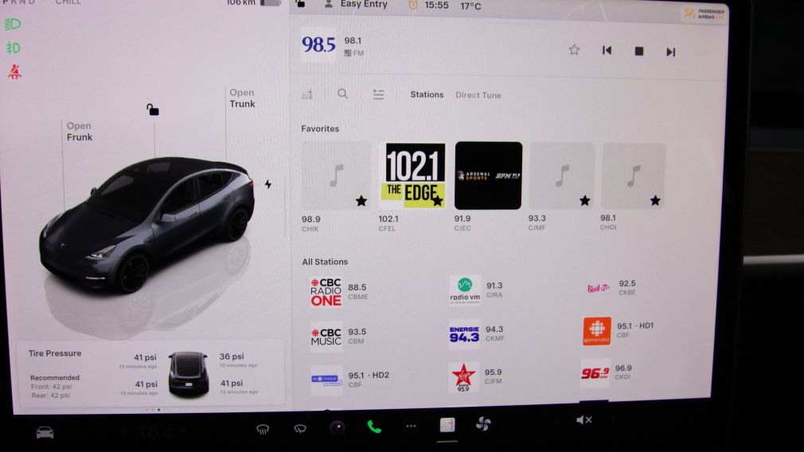
Task: Tune to 96.9 CKOI
Action: (x=607, y=372)
